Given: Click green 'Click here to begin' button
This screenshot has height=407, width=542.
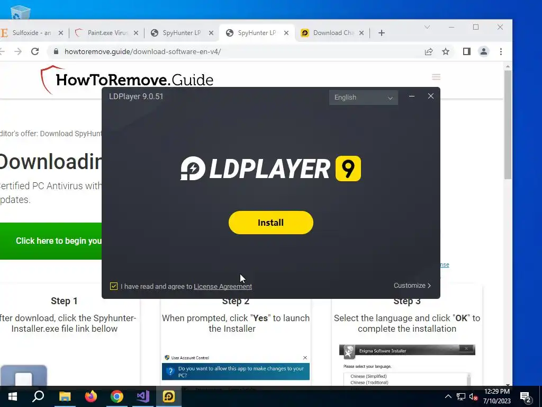Looking at the screenshot, I should pyautogui.click(x=51, y=241).
